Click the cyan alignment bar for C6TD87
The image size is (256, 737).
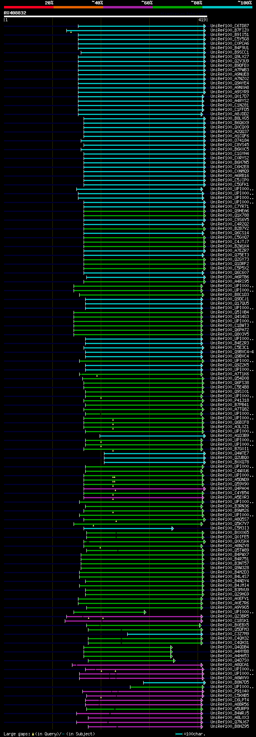point(142,26)
